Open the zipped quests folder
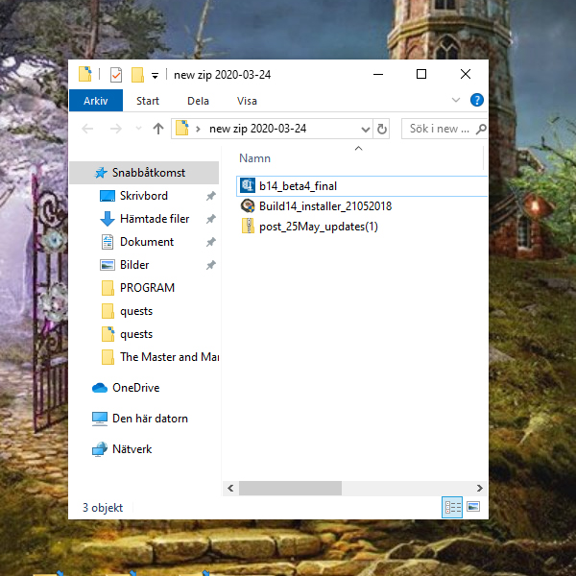Viewport: 576px width, 576px height. click(136, 334)
